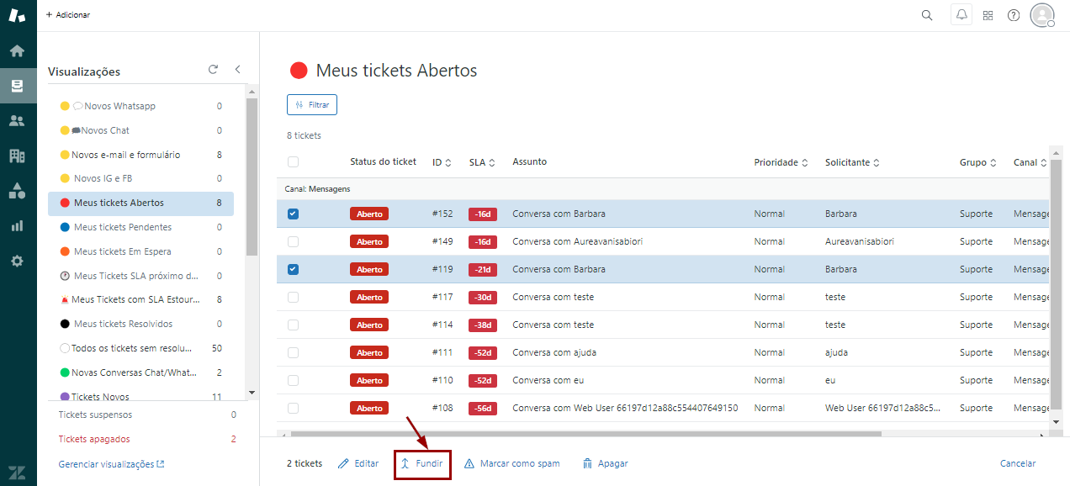Open the Novos e-mail e formulário view
1070x486 pixels.
(125, 155)
